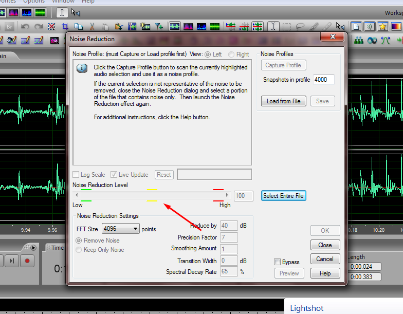Viewport: 403px width, 314px height.
Task: Click the Crop/Trim icon
Action: (x=65, y=27)
